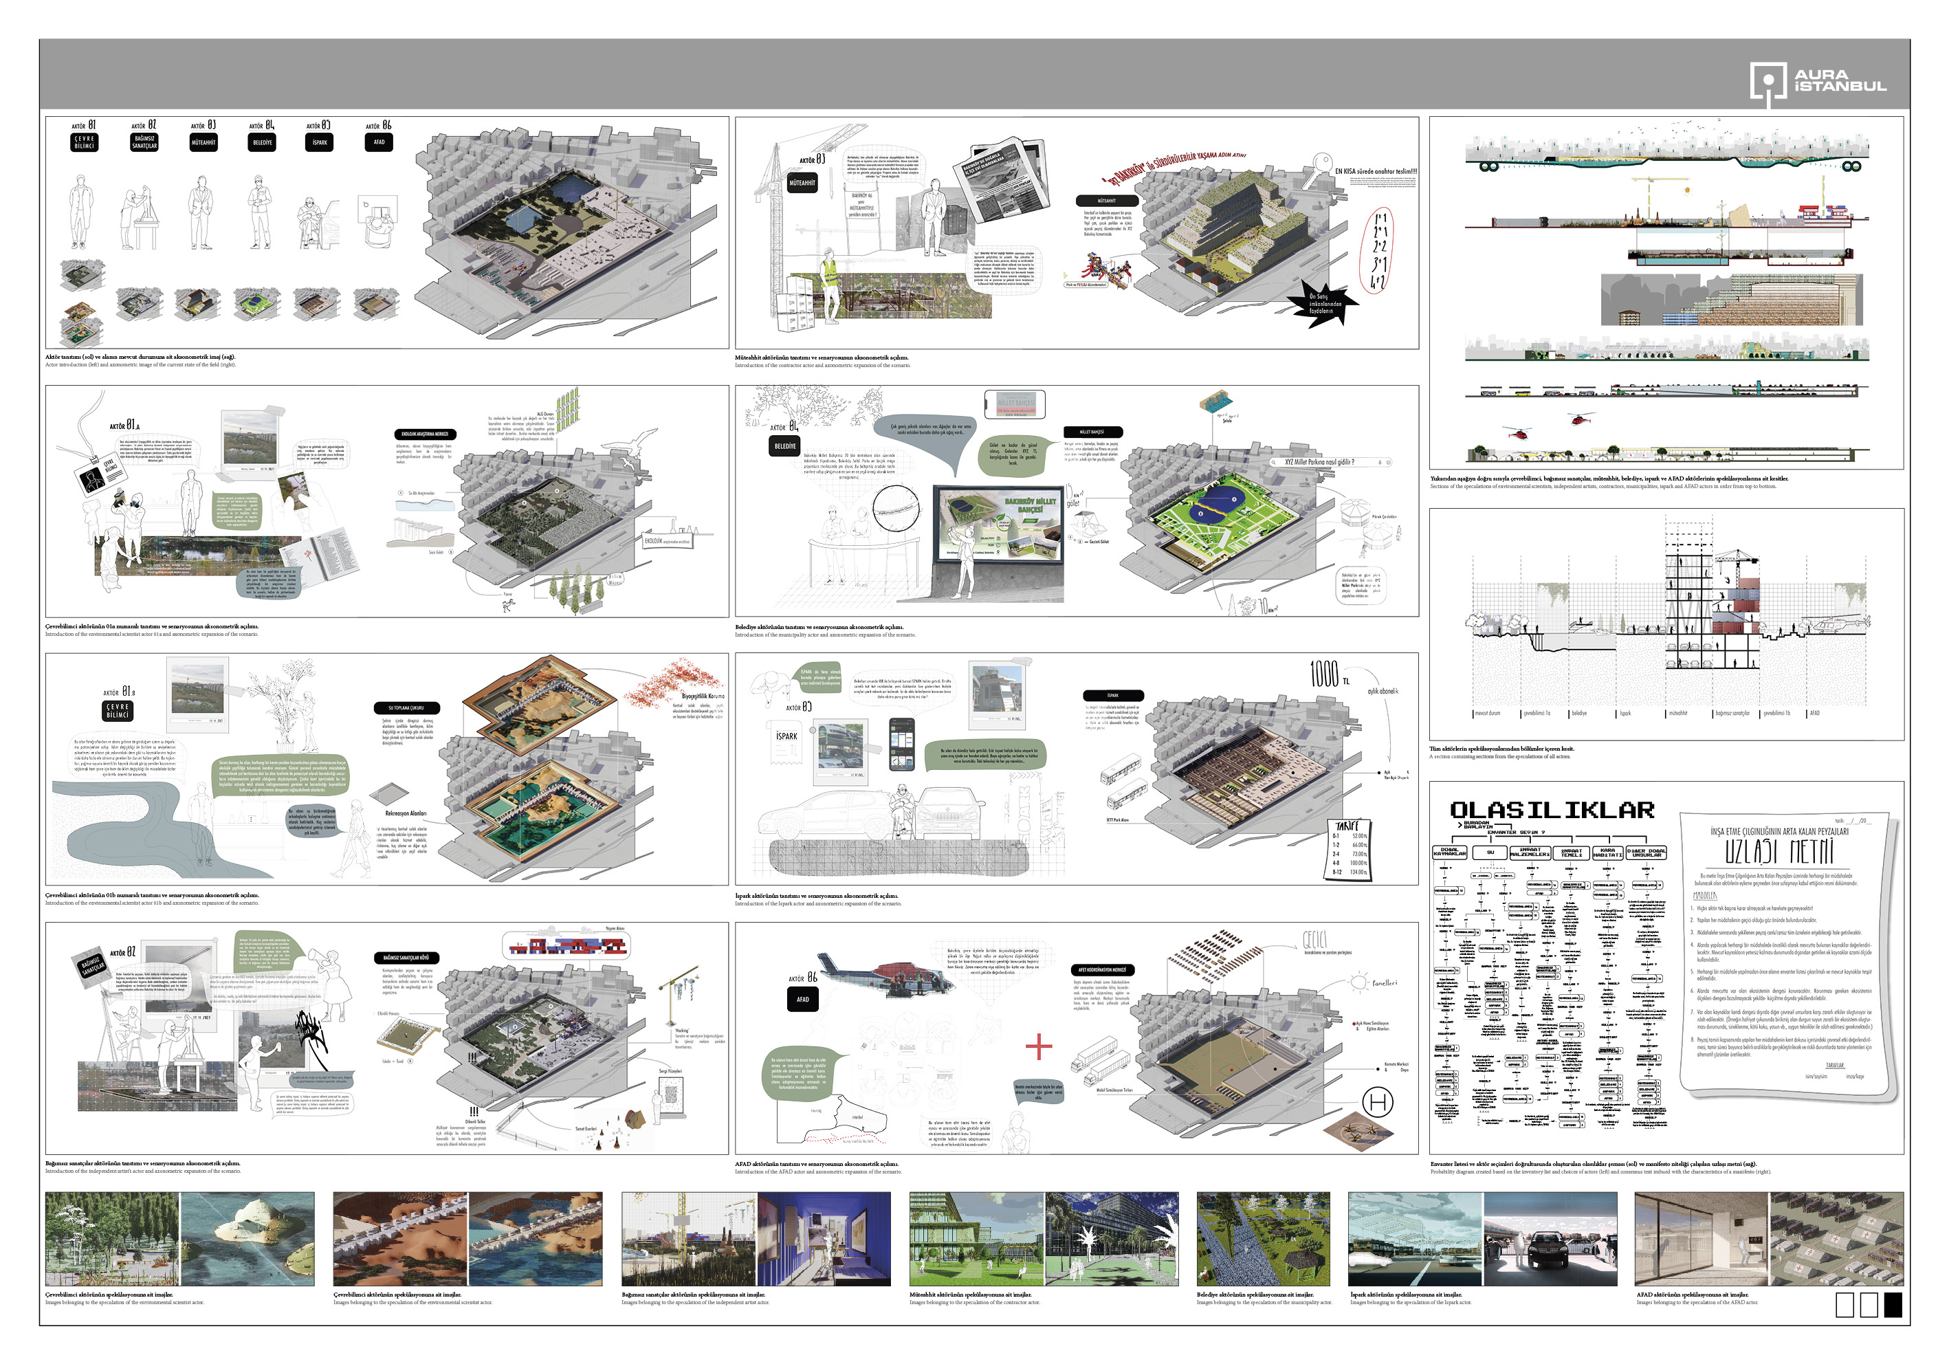Click the large red plus sign
The width and height of the screenshot is (1949, 1364).
pyautogui.click(x=1038, y=1046)
